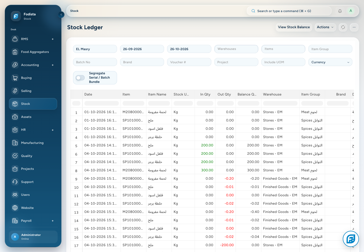Open the Administrator profile card
Viewport: 364px width, 252px height.
coord(33,237)
